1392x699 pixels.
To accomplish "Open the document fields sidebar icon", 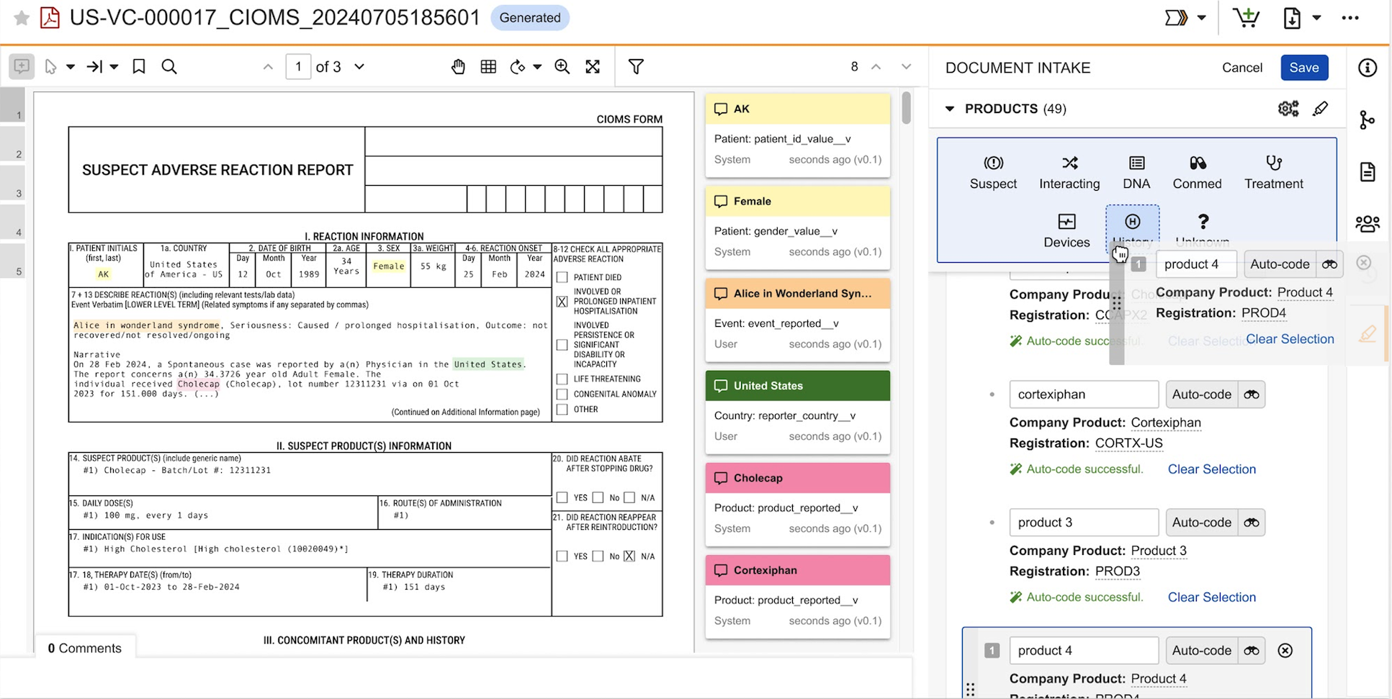I will click(1368, 172).
